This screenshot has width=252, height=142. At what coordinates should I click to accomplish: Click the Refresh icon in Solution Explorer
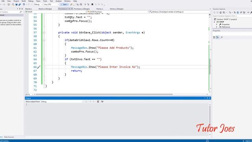(238, 12)
